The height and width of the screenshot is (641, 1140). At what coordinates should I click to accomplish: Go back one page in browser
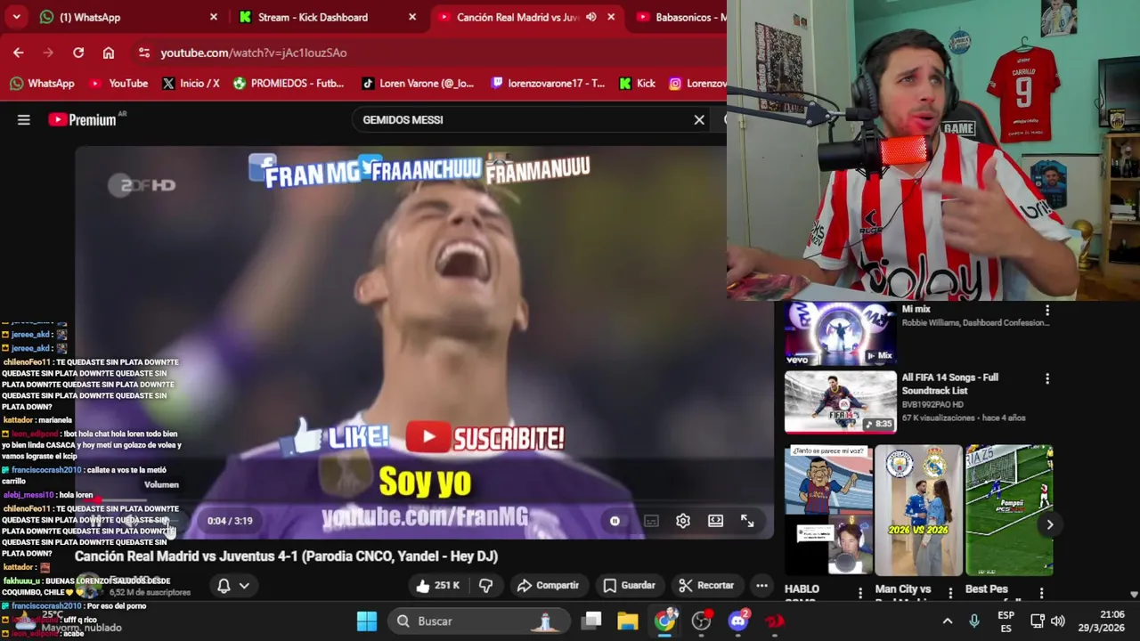19,53
